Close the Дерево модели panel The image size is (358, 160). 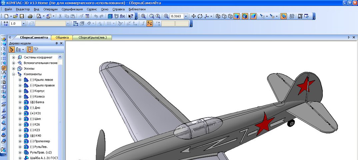(x=61, y=43)
